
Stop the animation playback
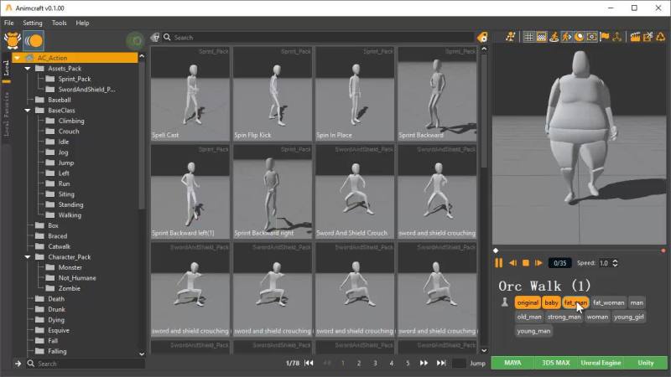[526, 263]
